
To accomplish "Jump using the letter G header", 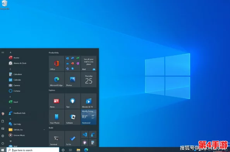I will (x=10, y=119).
